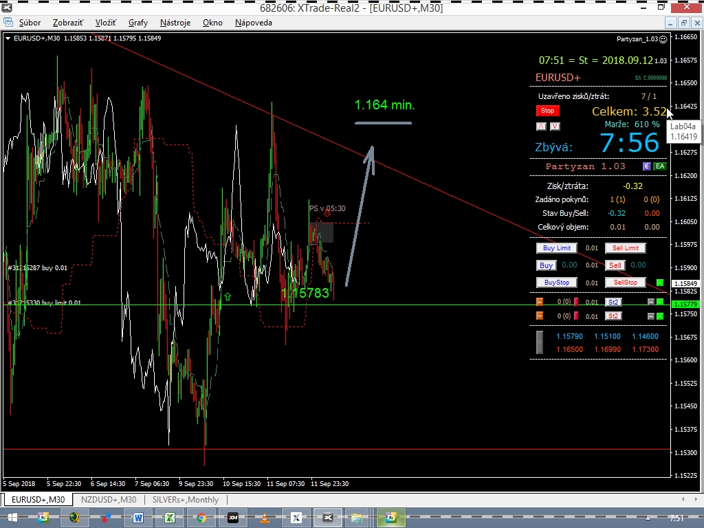Switch to the SILVERs+,Monthly chart tab
Viewport: 704px width, 528px height.
click(186, 500)
